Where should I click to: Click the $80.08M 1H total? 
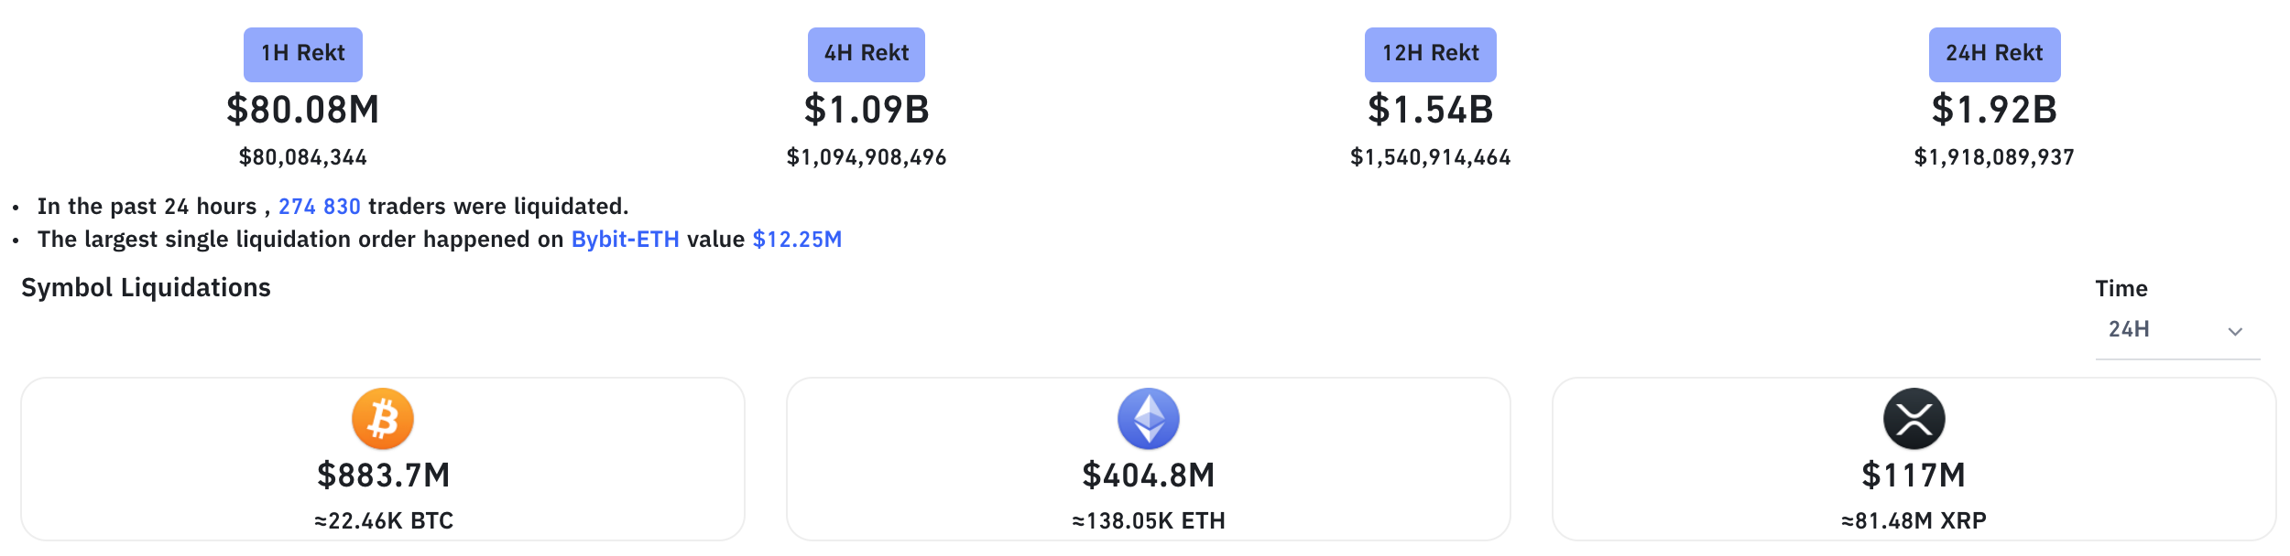tap(303, 110)
